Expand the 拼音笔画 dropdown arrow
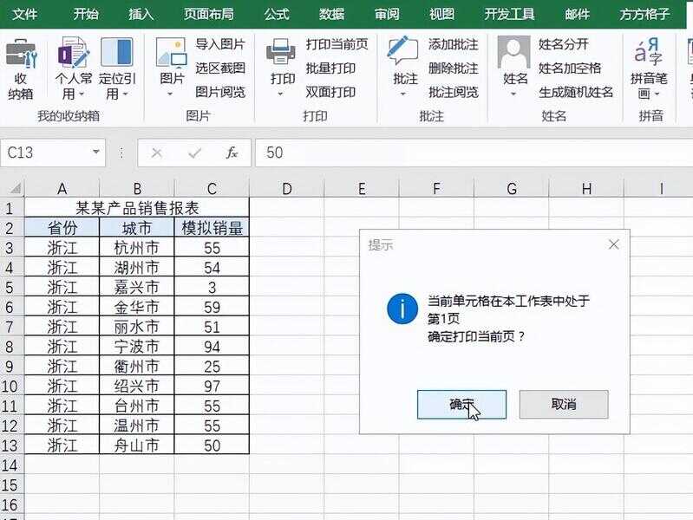This screenshot has width=693, height=520. pos(657,94)
